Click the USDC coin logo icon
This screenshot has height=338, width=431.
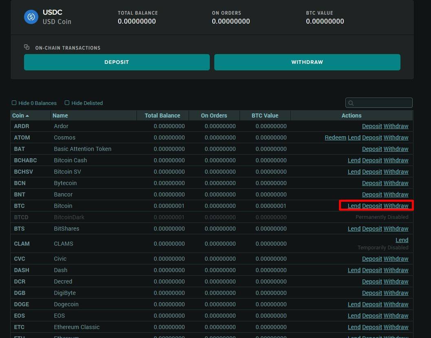click(31, 17)
